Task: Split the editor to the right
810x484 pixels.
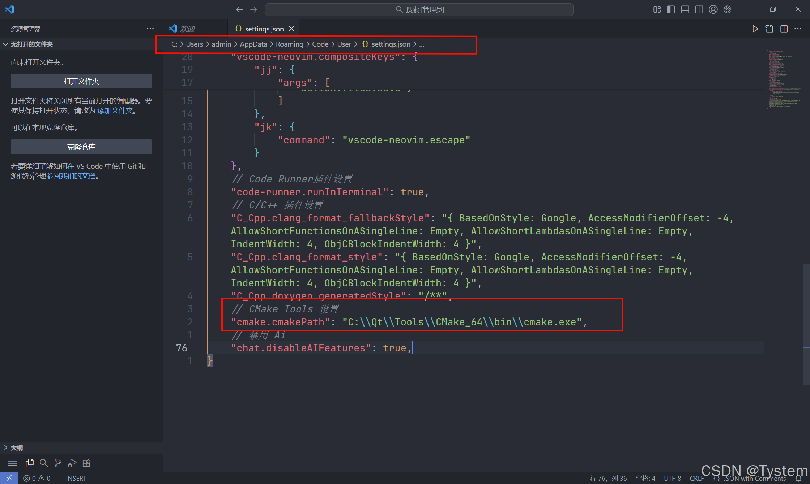Action: (784, 29)
